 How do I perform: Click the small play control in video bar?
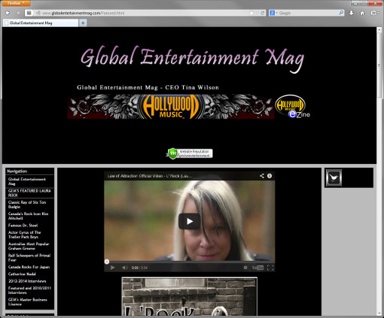coord(112,268)
